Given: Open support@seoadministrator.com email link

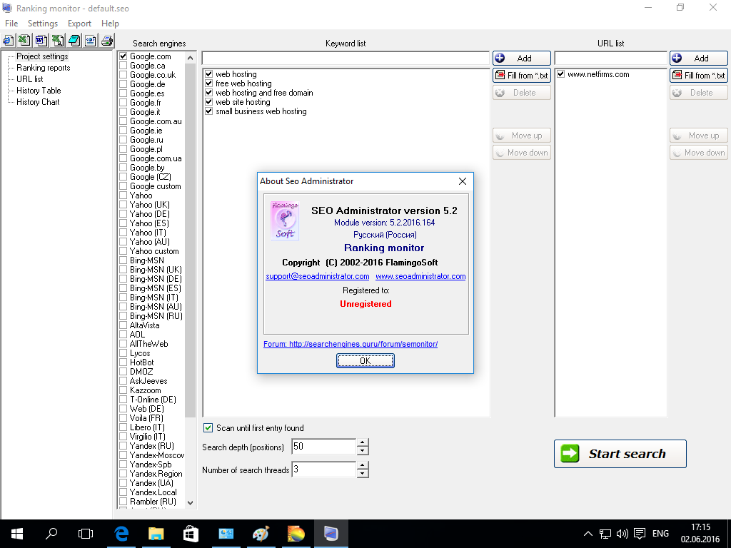Looking at the screenshot, I should (318, 276).
